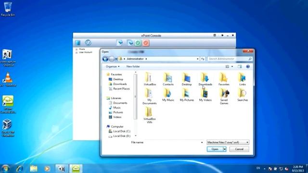The width and height of the screenshot is (308, 173).
Task: Open the Organize dropdown menu
Action: pyautogui.click(x=113, y=66)
